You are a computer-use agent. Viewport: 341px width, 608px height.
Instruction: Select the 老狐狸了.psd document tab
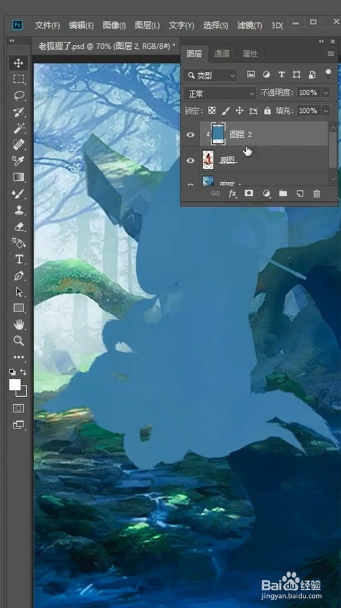pos(107,46)
